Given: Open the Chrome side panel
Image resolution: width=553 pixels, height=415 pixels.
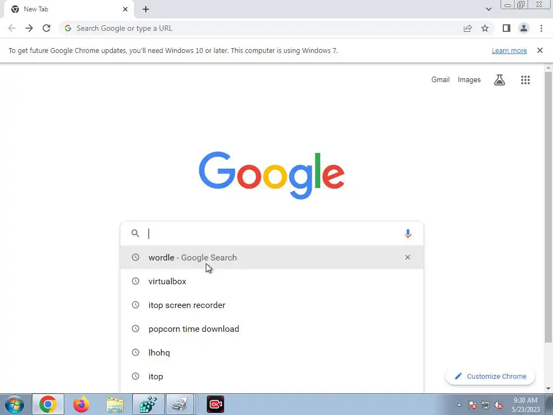Looking at the screenshot, I should pos(507,28).
